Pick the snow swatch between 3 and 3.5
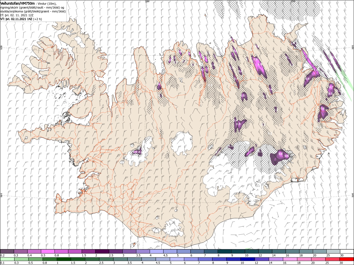354x265 pixels. click(x=129, y=251)
